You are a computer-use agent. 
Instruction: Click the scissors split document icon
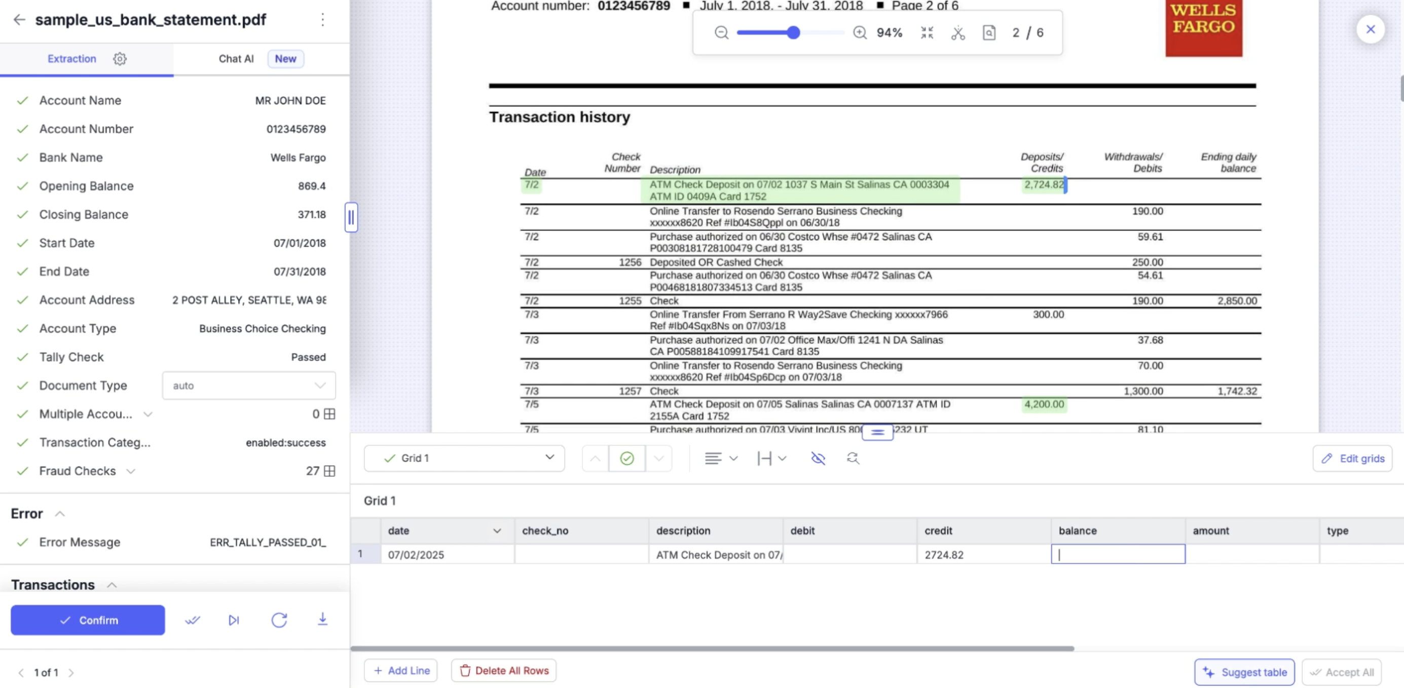[957, 33]
